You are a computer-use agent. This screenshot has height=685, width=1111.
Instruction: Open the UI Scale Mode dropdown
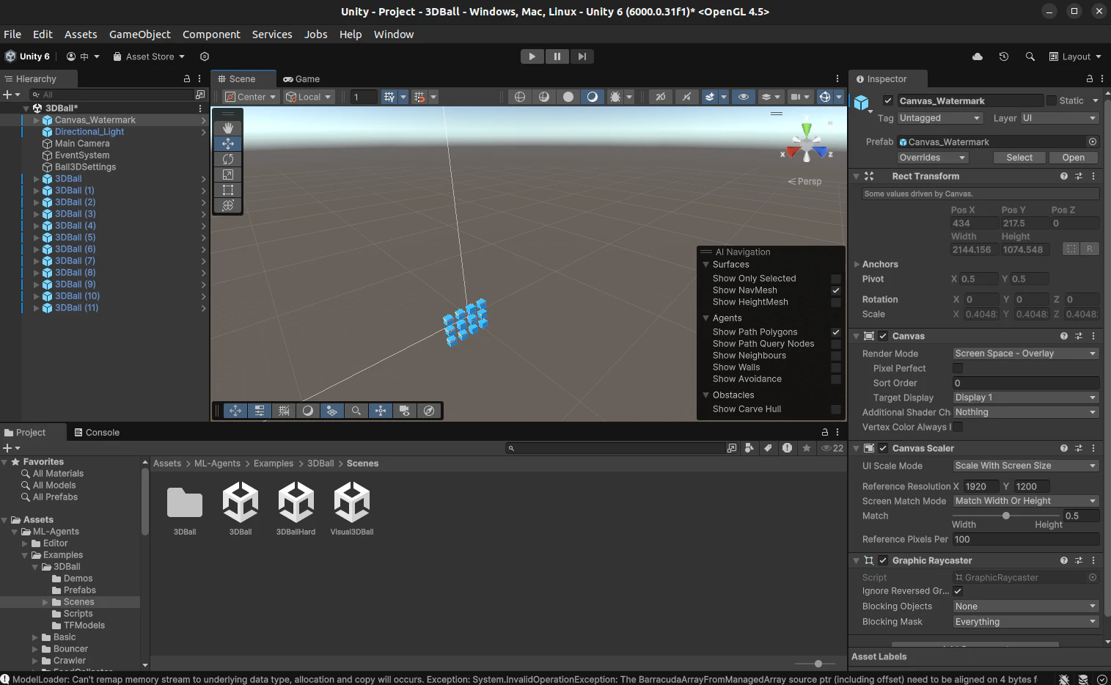(x=1025, y=466)
